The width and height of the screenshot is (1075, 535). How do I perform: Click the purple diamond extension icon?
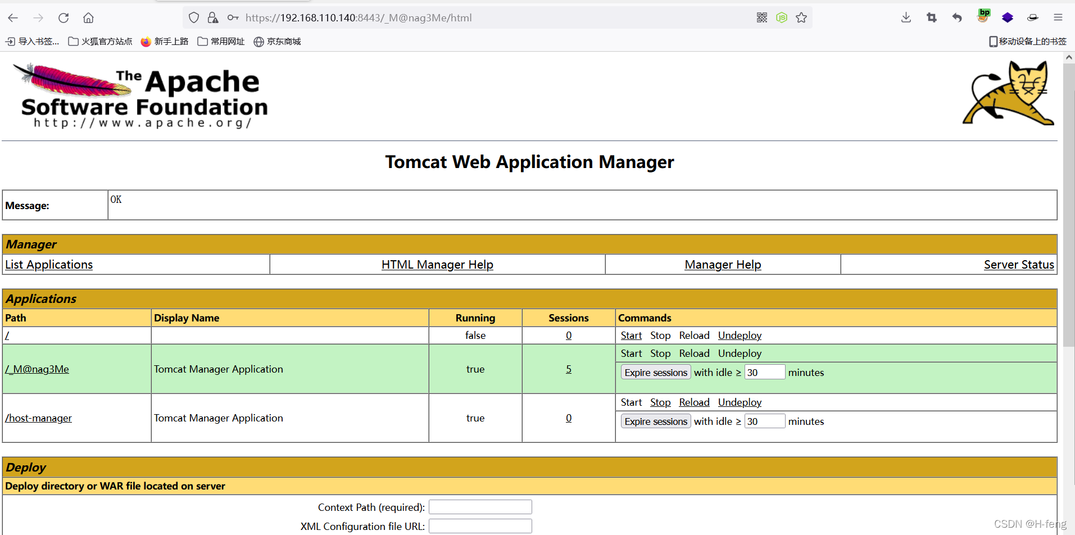tap(1008, 18)
